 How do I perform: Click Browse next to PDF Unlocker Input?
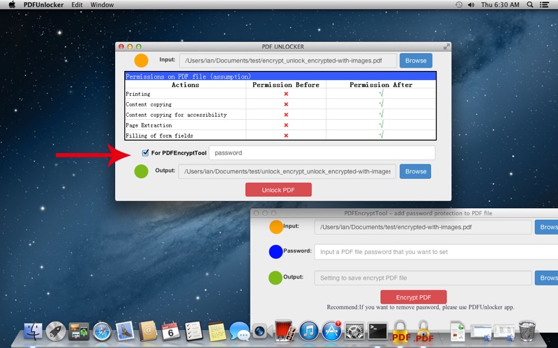pos(416,61)
